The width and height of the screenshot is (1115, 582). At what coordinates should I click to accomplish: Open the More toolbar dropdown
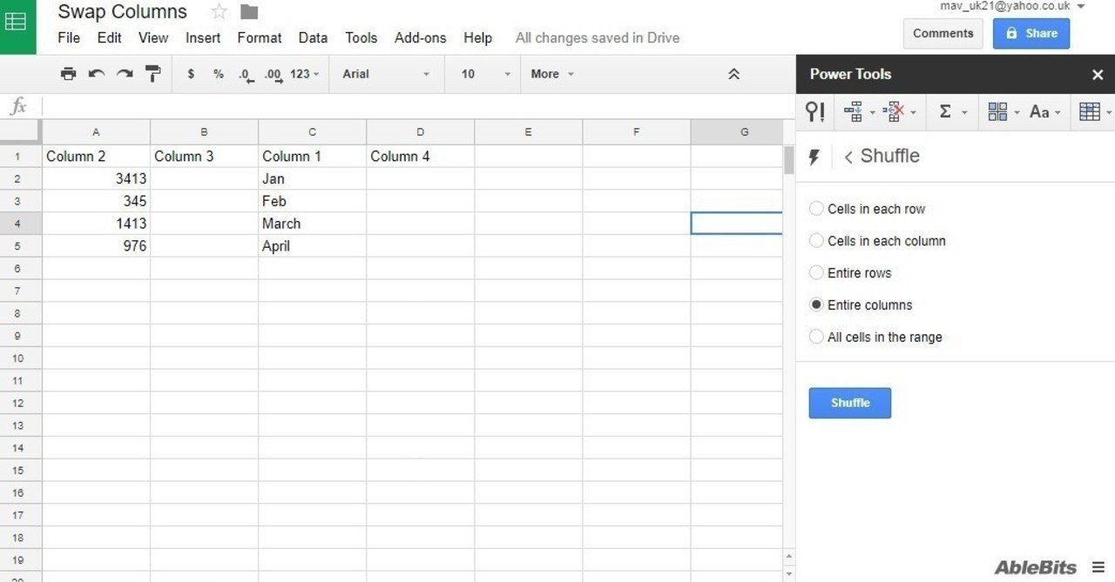tap(552, 74)
